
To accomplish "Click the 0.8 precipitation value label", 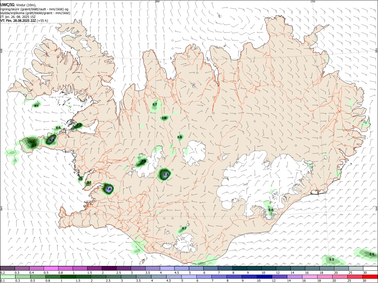I will pos(180,137).
